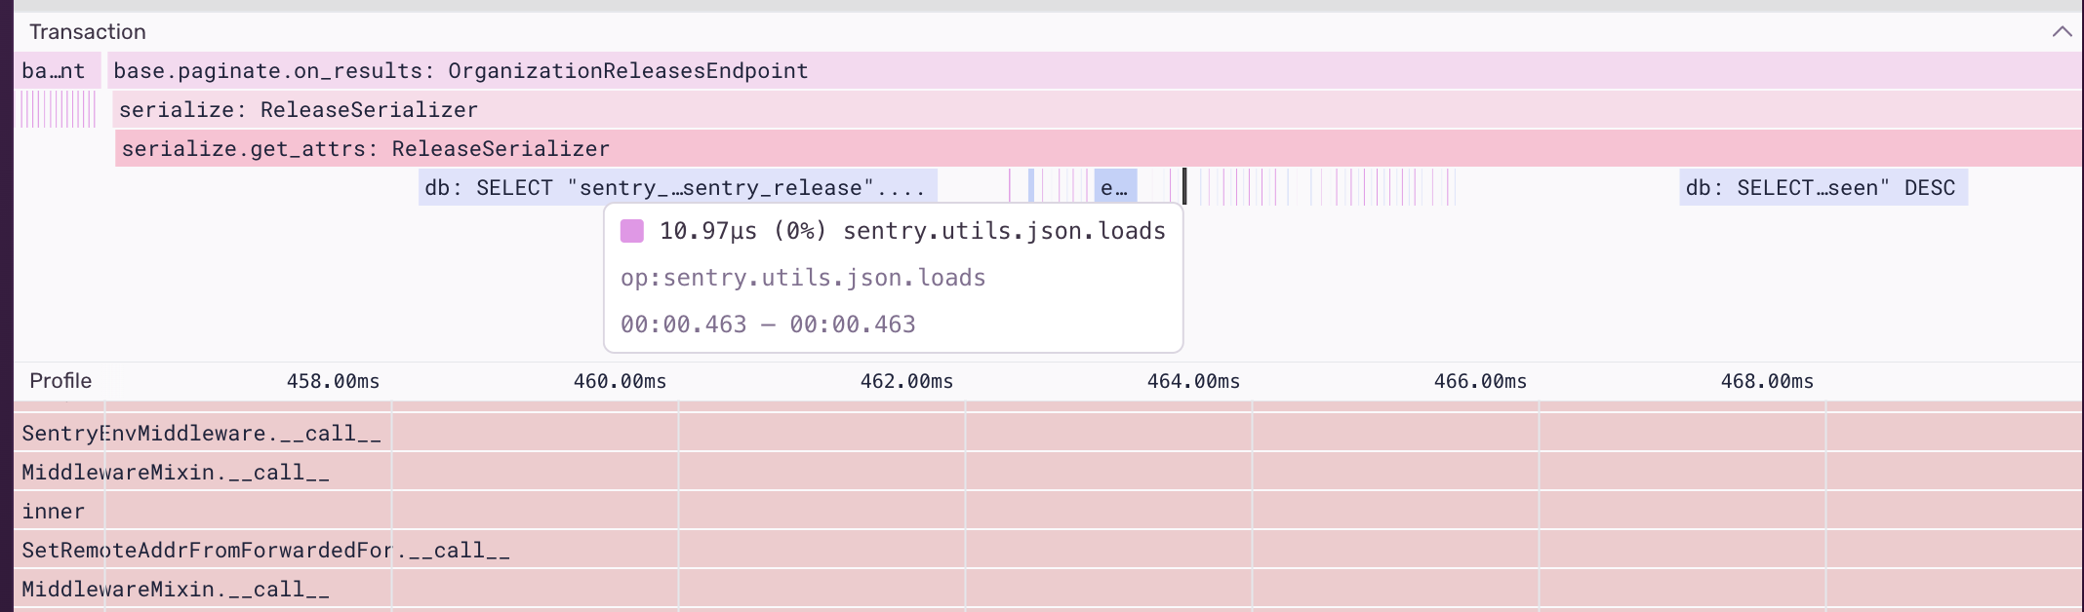The width and height of the screenshot is (2084, 612).
Task: Select the base.paginate.on_results OrganizationReleasesEndpoint span
Action: coord(461,71)
